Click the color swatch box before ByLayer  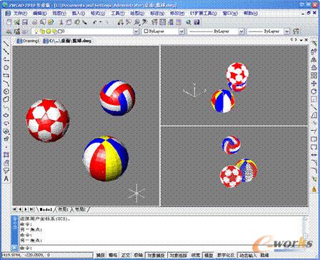[146, 31]
